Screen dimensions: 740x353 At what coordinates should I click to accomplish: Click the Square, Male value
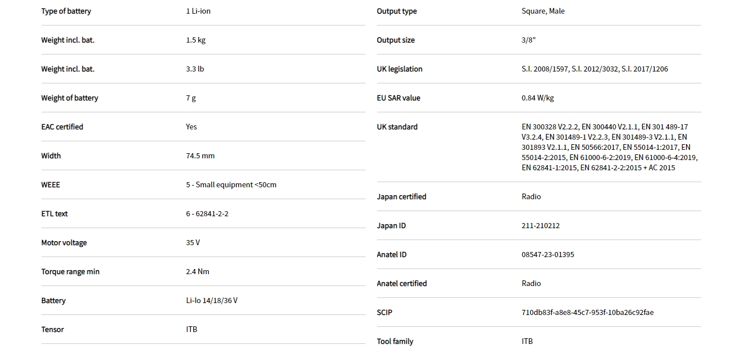coord(543,11)
